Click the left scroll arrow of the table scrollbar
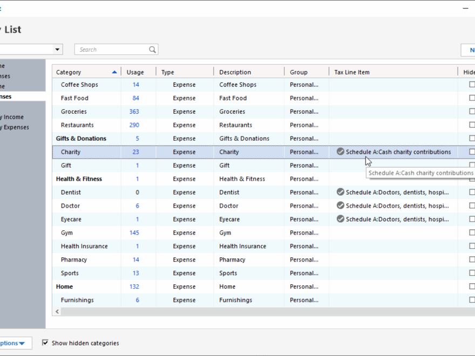Viewport: 475px width, 356px height. pyautogui.click(x=57, y=311)
